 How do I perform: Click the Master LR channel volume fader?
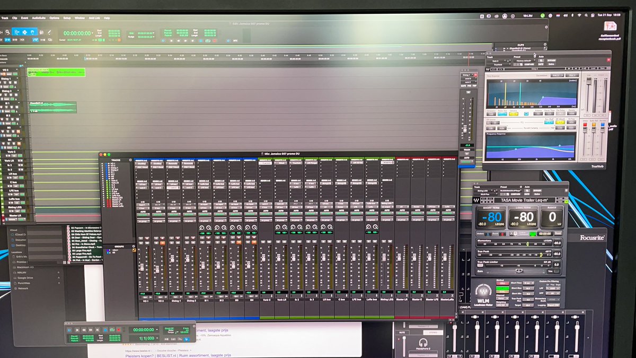point(399,257)
